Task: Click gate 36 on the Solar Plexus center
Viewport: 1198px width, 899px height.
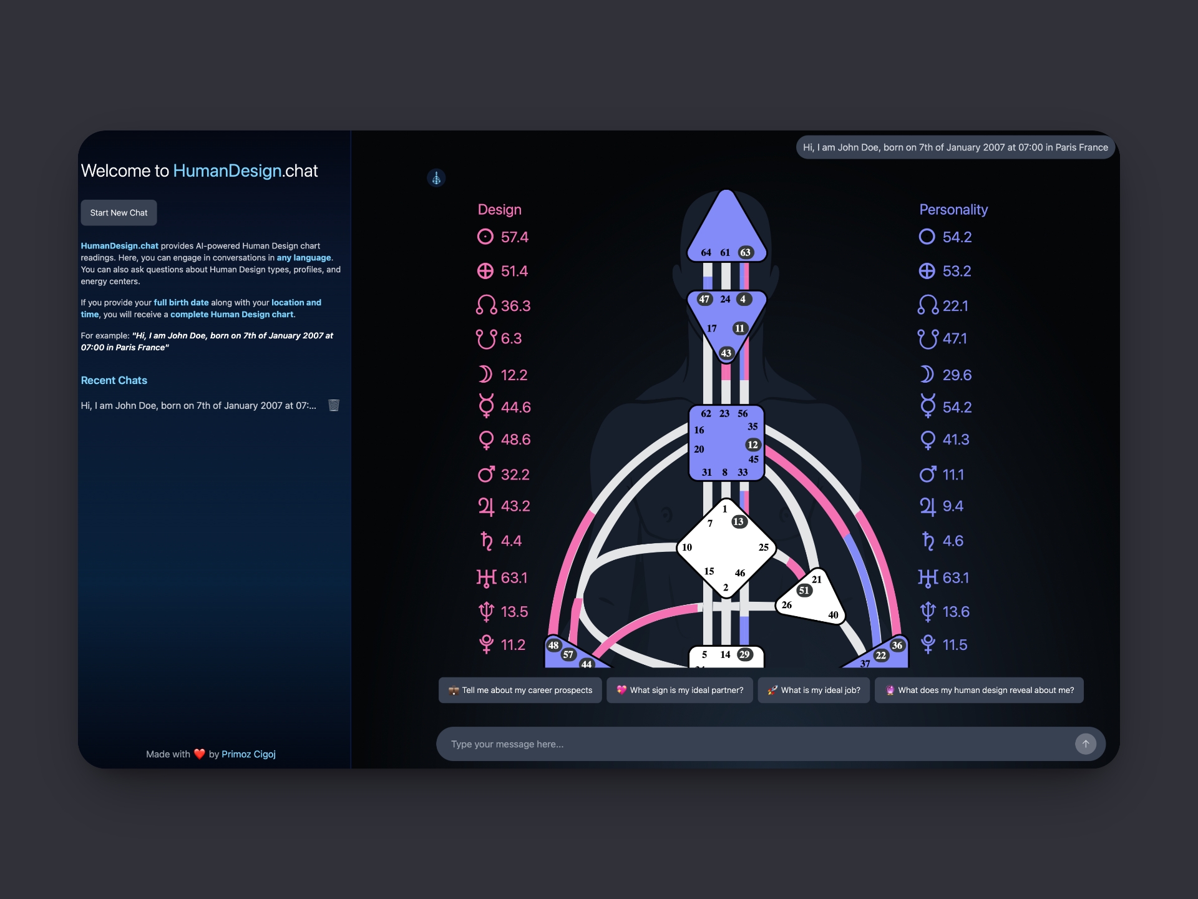Action: click(x=897, y=645)
